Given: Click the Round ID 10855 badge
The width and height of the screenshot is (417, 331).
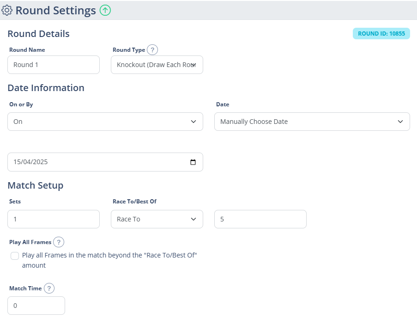Looking at the screenshot, I should [x=381, y=34].
